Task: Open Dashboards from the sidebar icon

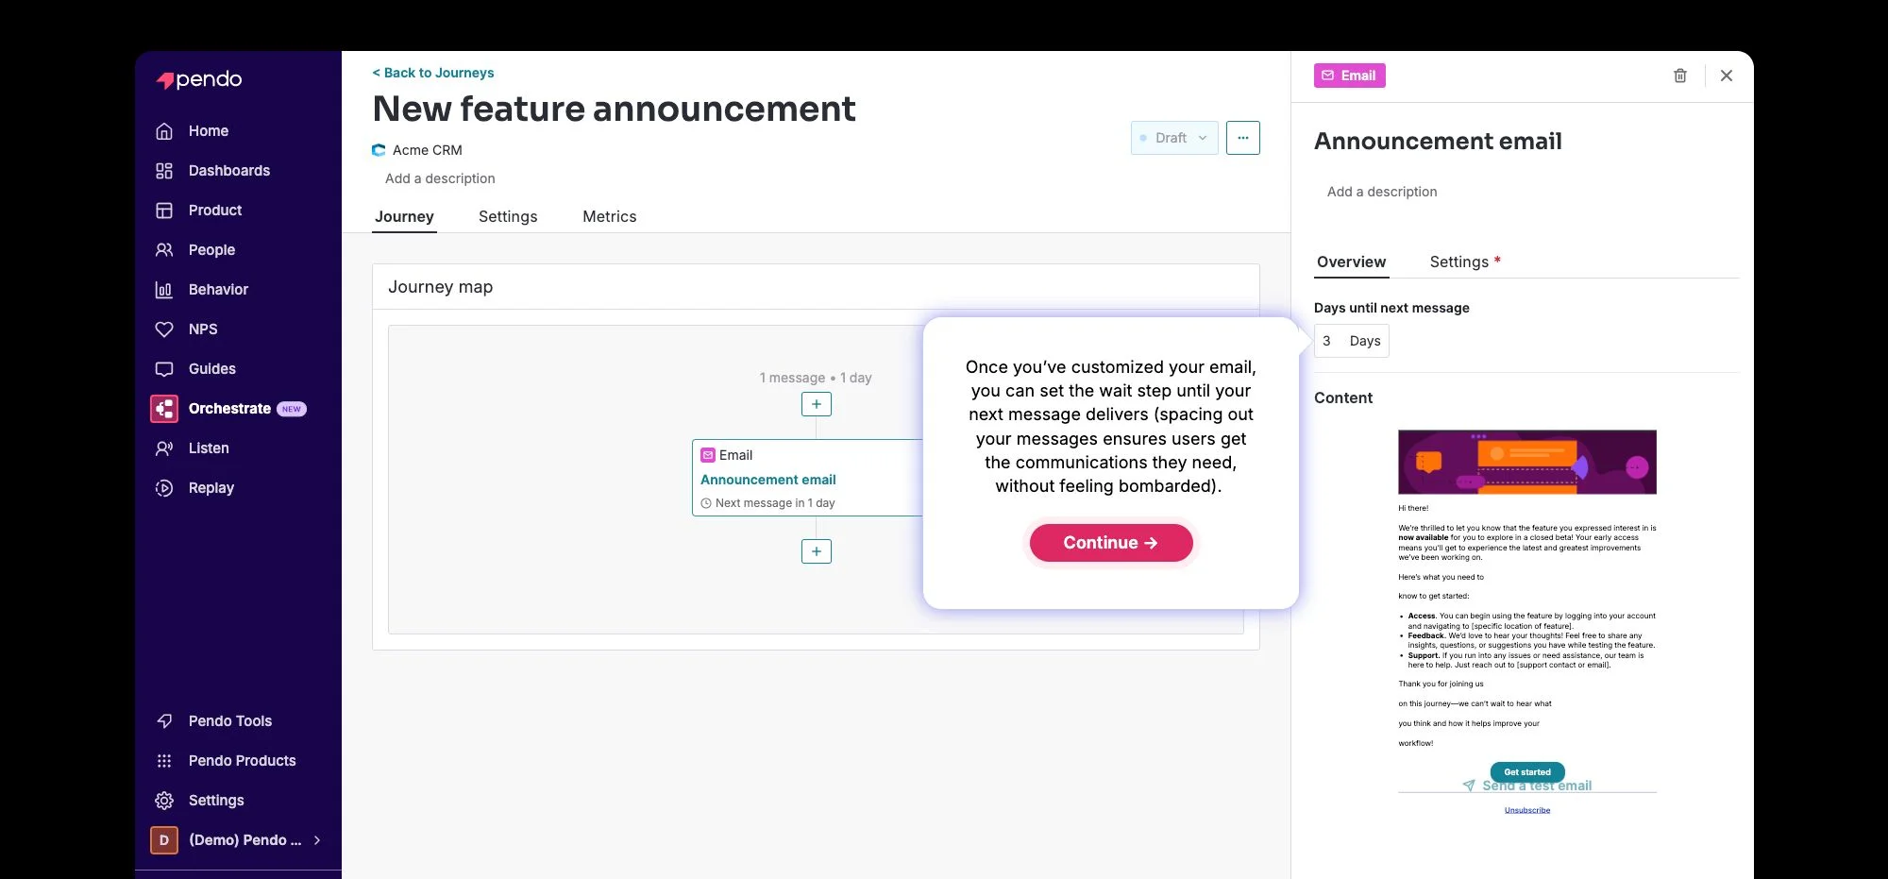Action: (x=164, y=171)
